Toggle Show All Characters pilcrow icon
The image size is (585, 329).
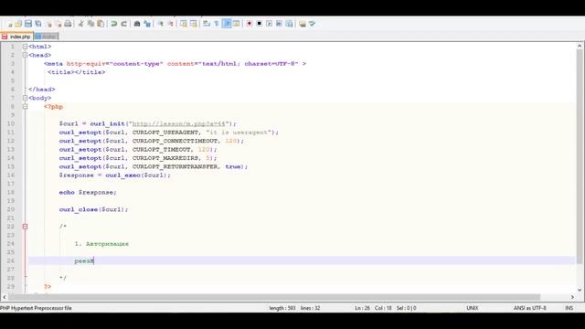coord(217,24)
